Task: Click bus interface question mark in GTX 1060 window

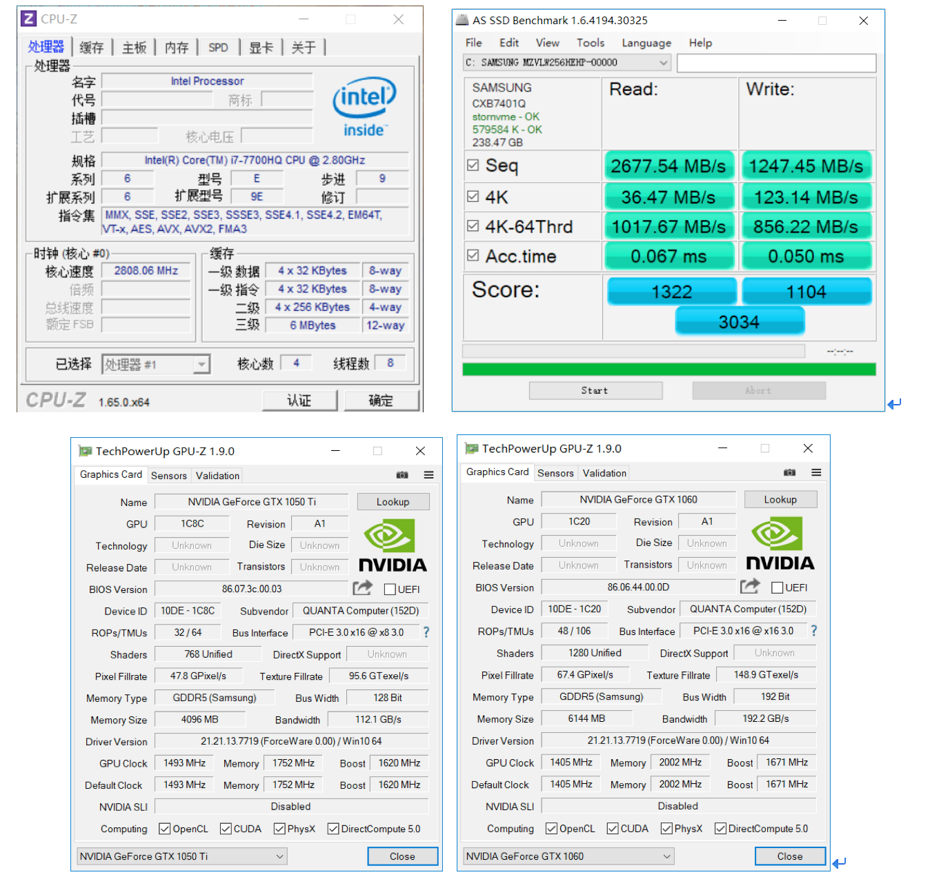Action: coord(814,630)
